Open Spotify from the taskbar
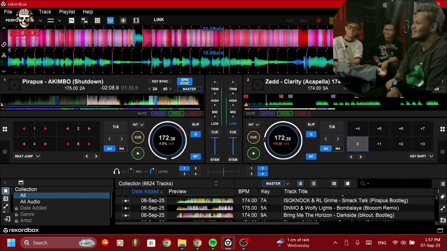 tap(213, 243)
